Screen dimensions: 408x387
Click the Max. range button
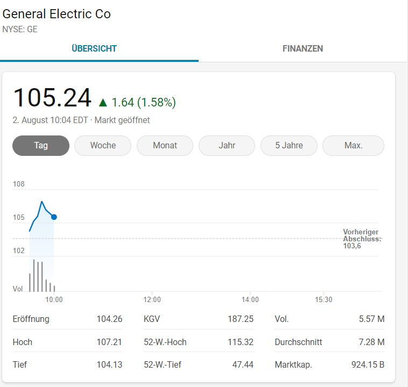coord(353,145)
